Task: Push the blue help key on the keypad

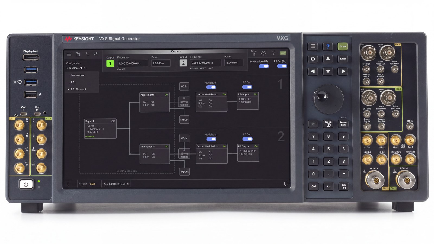Action: [x=328, y=46]
